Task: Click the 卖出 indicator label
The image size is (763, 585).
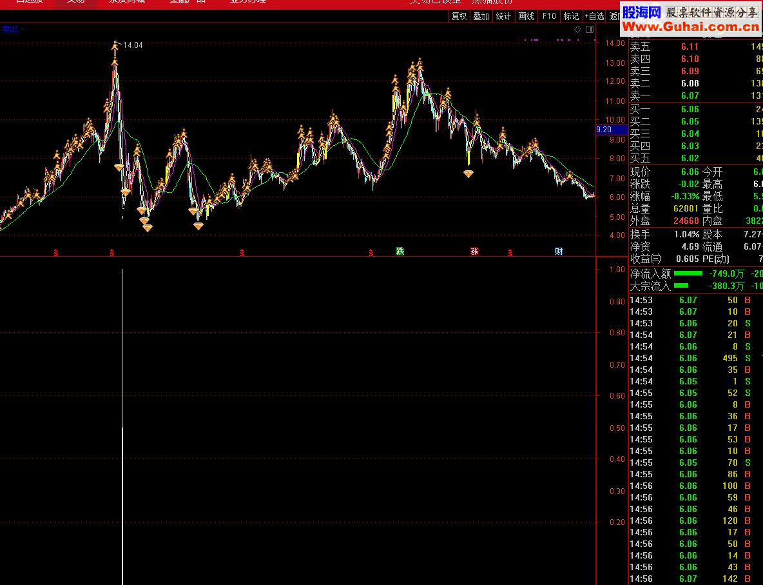Action: pyautogui.click(x=10, y=29)
